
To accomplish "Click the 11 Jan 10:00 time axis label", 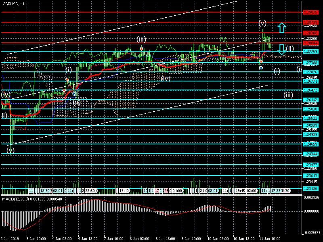I will coord(270,239).
